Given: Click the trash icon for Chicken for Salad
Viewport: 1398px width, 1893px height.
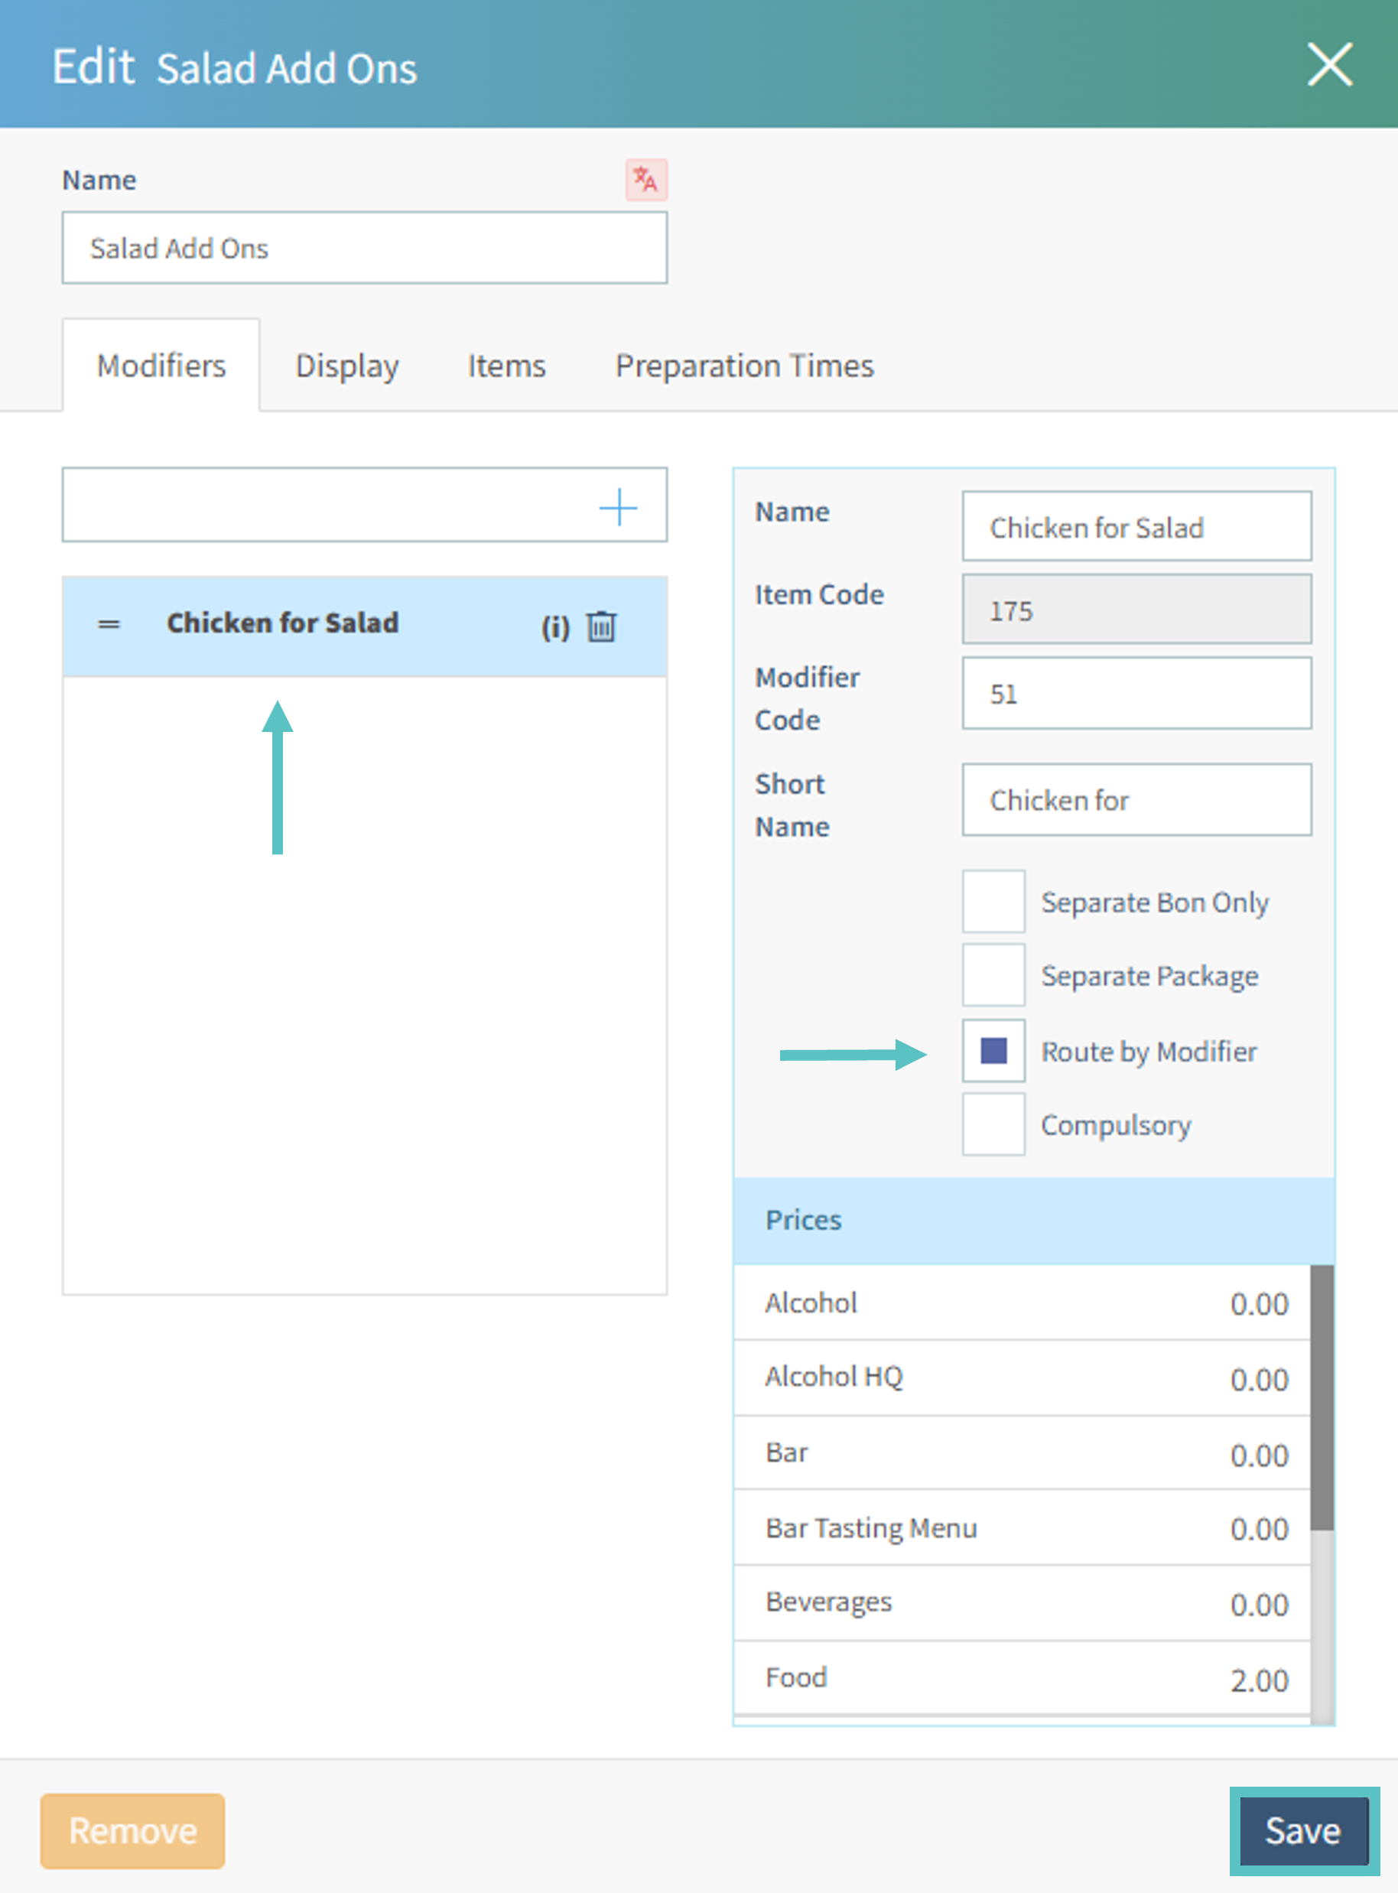Looking at the screenshot, I should [602, 626].
